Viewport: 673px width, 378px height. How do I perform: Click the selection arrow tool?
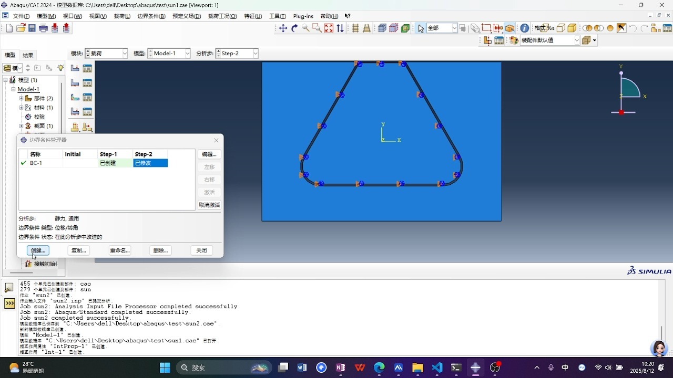[x=421, y=28]
